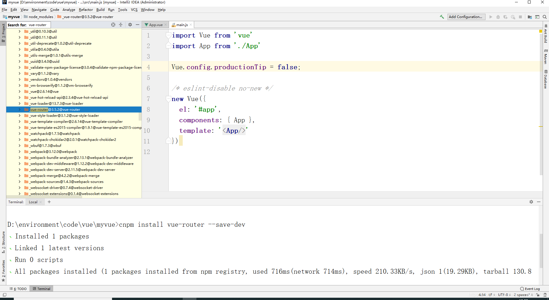Click the Profiler run icon in toolbar
The width and height of the screenshot is (549, 300).
(x=513, y=17)
